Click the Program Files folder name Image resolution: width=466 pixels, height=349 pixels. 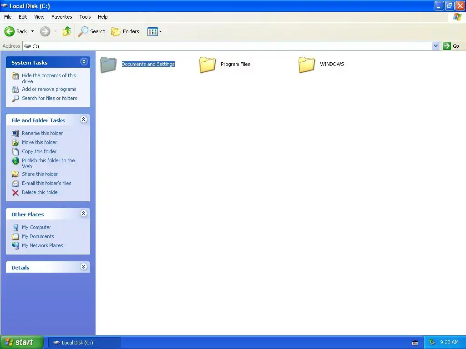click(x=235, y=64)
